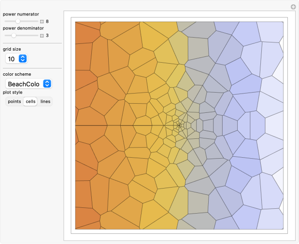Click the power numerator slider thumb
The width and height of the screenshot is (299, 244).
coord(18,21)
